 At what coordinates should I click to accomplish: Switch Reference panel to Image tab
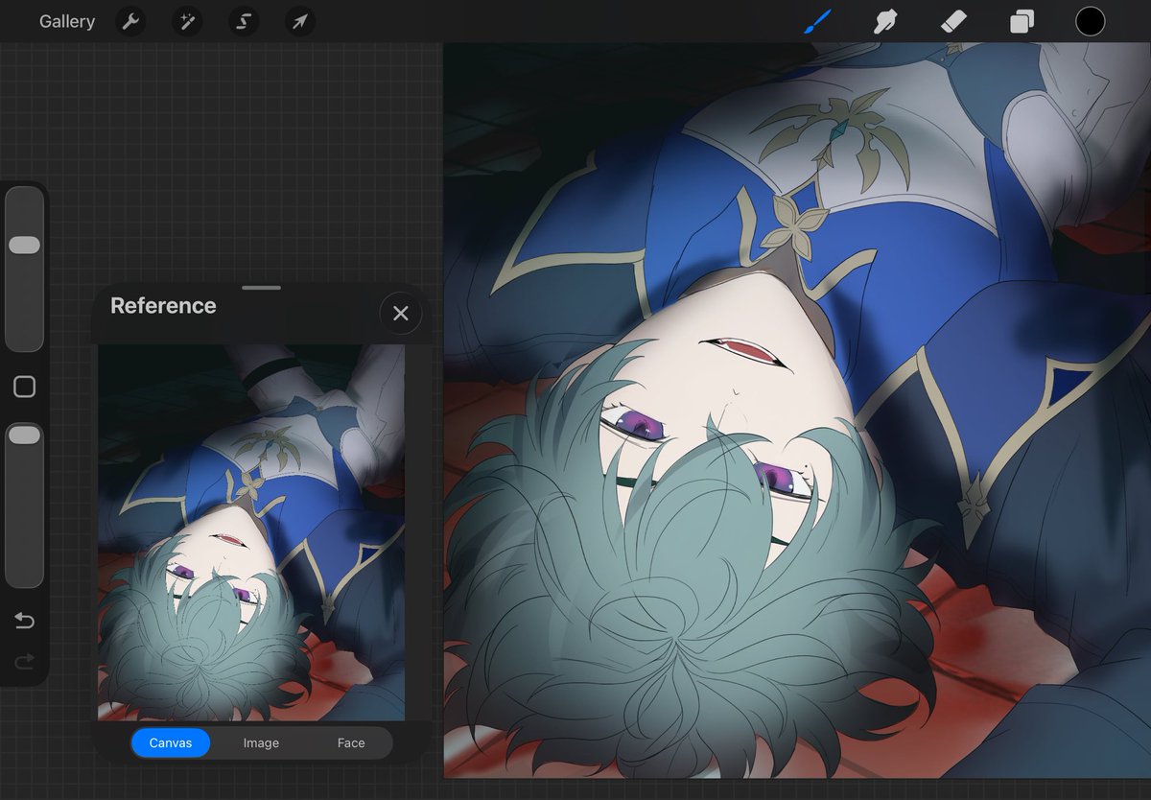click(261, 743)
